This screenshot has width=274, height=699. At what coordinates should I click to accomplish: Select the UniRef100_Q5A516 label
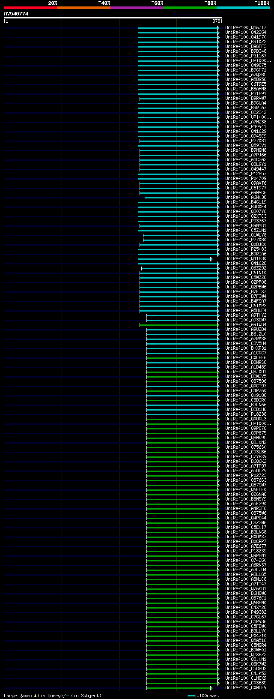(246, 640)
